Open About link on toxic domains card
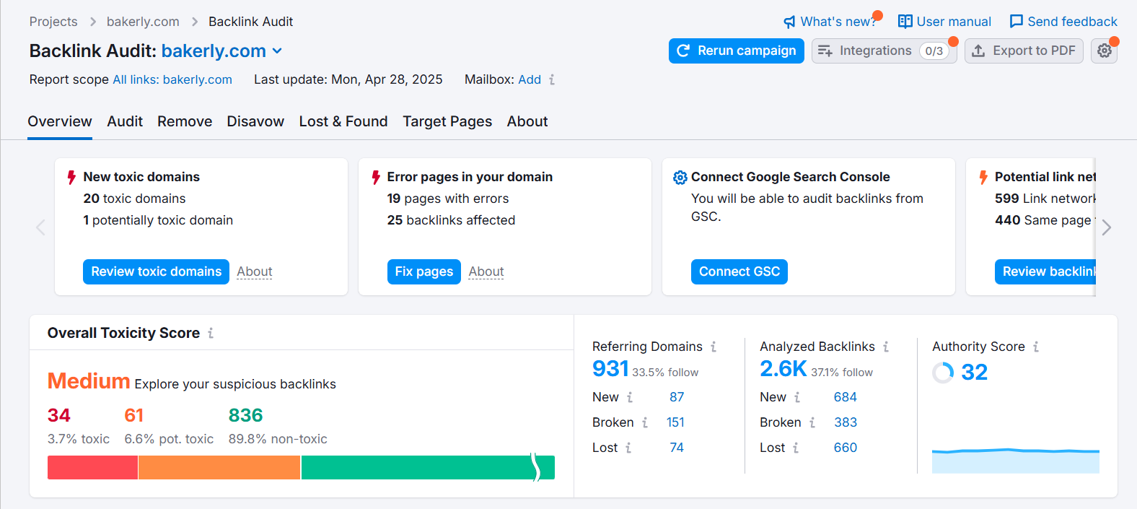The width and height of the screenshot is (1137, 509). [255, 271]
